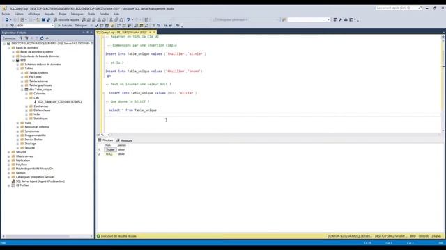Close the SQLQuery1.sql query tab
Viewport: 446px width, 250px height.
click(155, 33)
